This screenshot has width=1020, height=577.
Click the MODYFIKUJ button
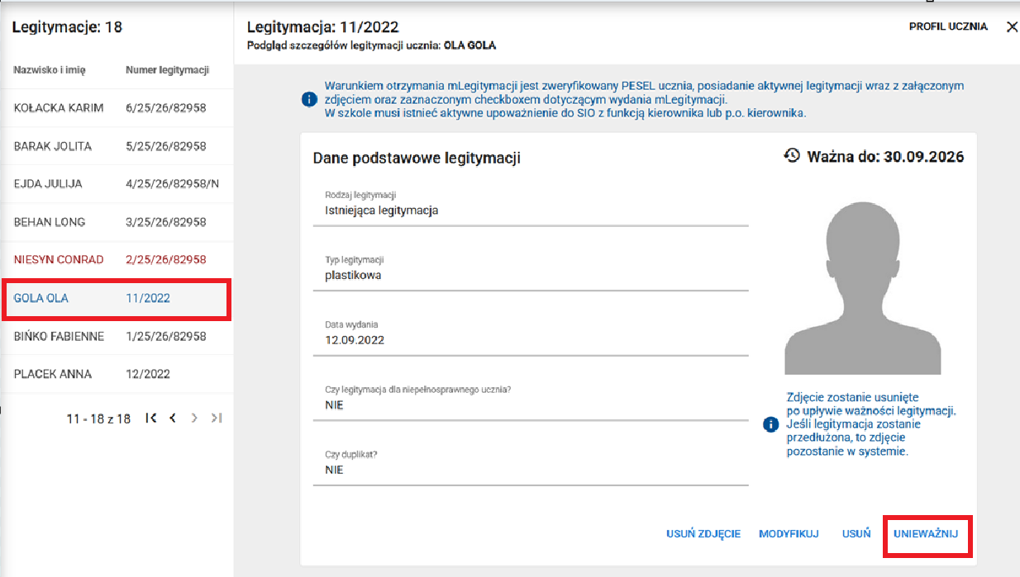789,534
